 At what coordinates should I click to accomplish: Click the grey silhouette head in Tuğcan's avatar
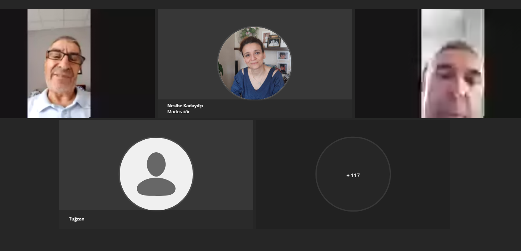pos(156,164)
